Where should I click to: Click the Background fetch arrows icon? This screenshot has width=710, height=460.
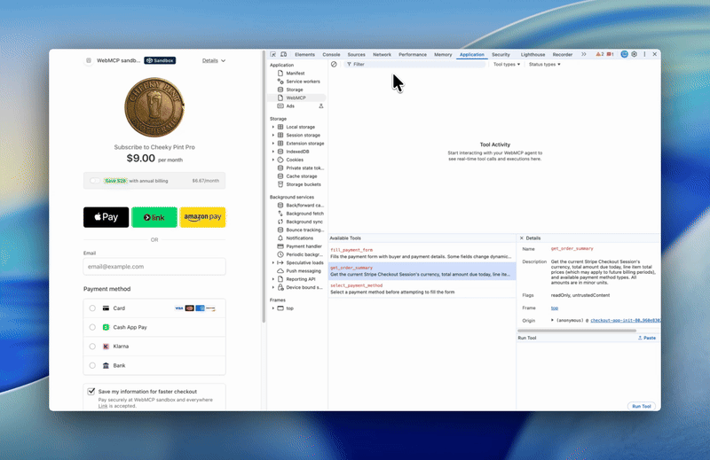tap(280, 214)
